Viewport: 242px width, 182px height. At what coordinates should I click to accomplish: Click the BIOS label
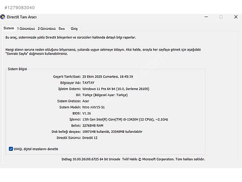pyautogui.click(x=77, y=113)
